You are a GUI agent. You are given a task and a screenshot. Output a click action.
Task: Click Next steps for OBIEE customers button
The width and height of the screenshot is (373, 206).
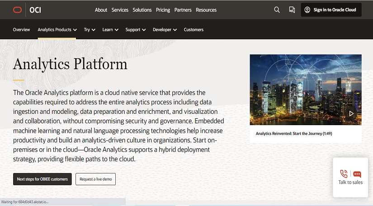(x=42, y=179)
